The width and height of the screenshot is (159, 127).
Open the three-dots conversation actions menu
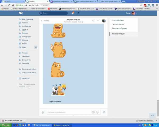98,21
